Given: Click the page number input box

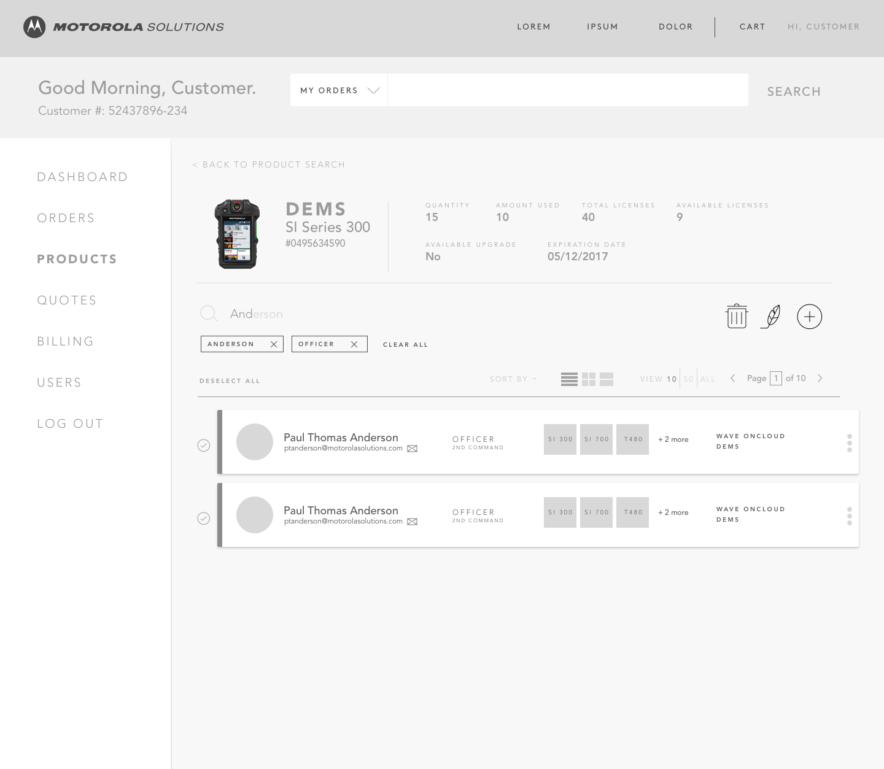Looking at the screenshot, I should point(776,378).
